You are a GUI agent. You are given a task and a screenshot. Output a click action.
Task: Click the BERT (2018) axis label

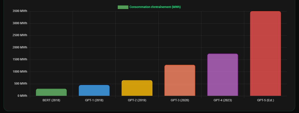click(x=51, y=100)
